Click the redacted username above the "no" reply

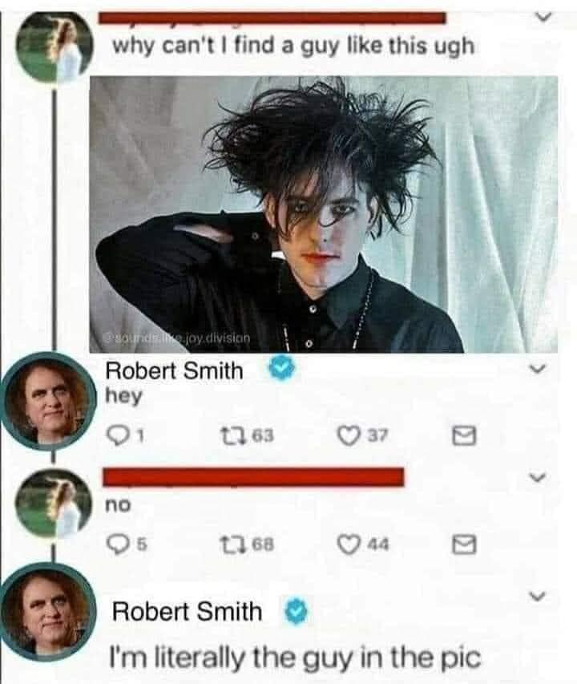253,476
